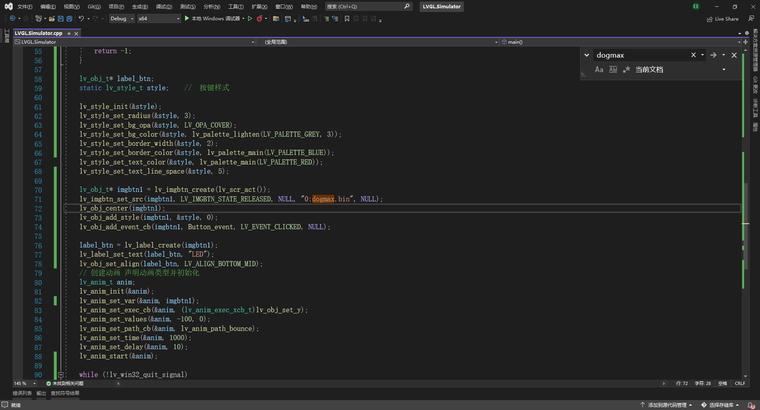
Task: Click Find Next arrow in search box
Action: 713,55
